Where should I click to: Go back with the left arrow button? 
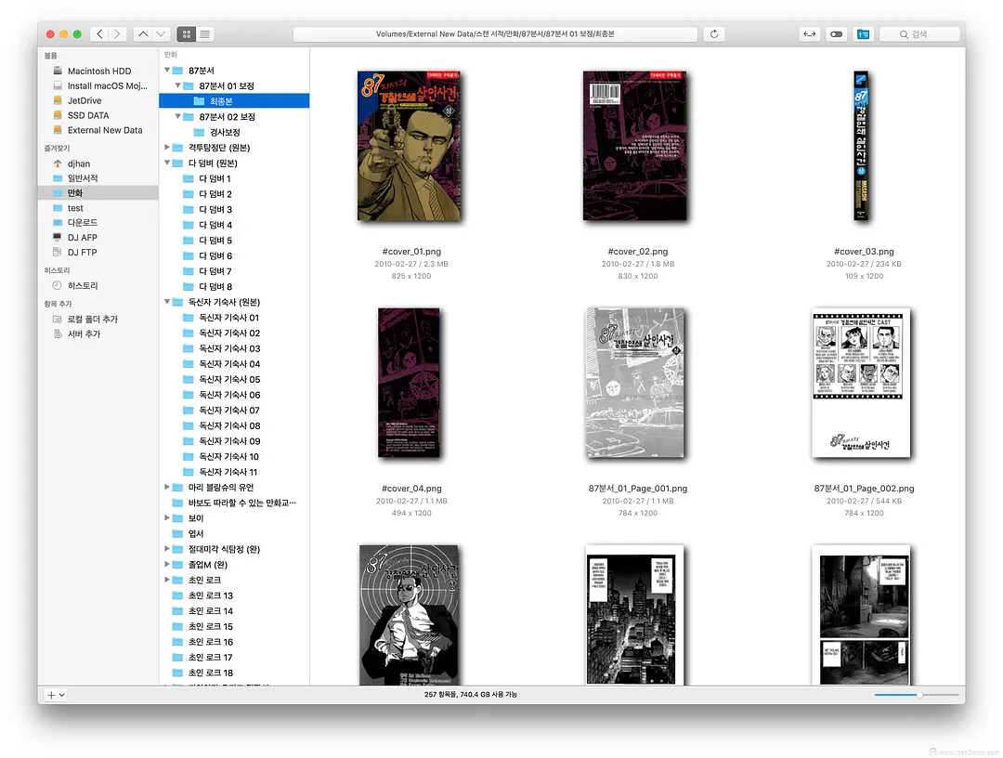pos(99,33)
